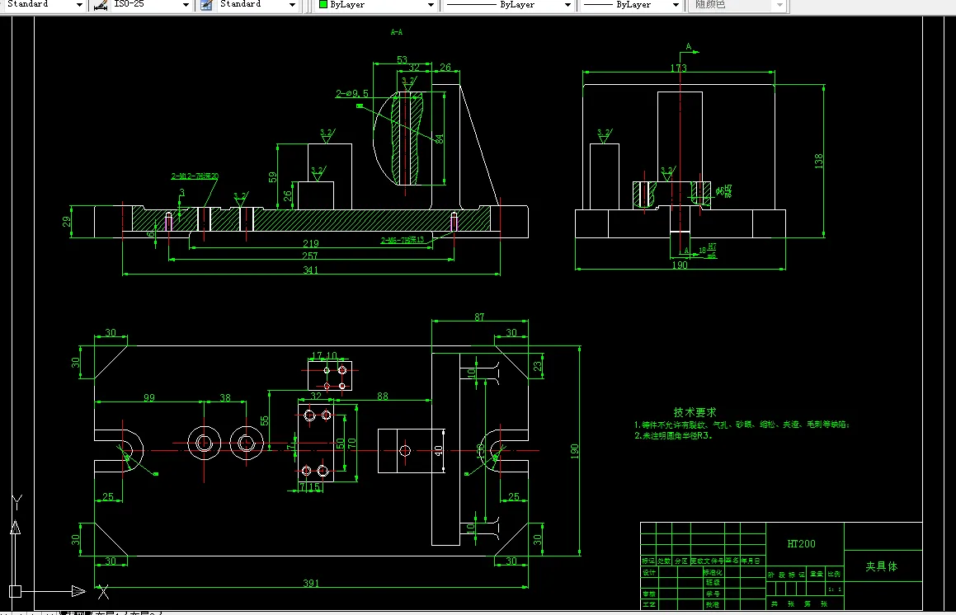Select the 53 dimension text
Screen dimensions: 956x615
point(402,59)
